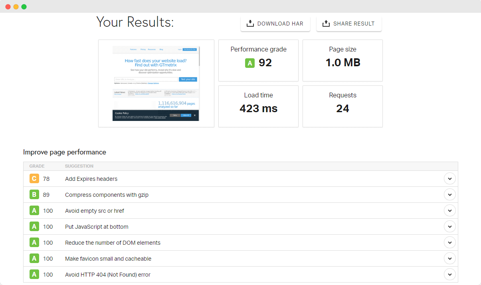Expand Avoid HTTP 404 error row
The height and width of the screenshot is (285, 481).
[449, 275]
